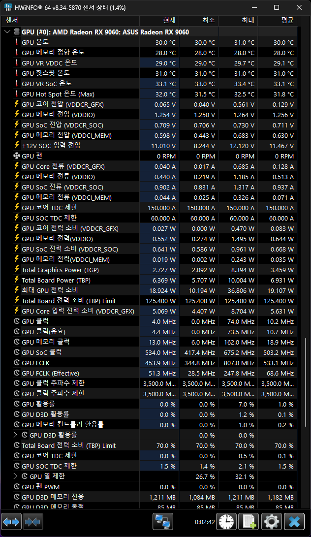
Task: Click the 11.010 V current value cell
Action: click(x=159, y=146)
